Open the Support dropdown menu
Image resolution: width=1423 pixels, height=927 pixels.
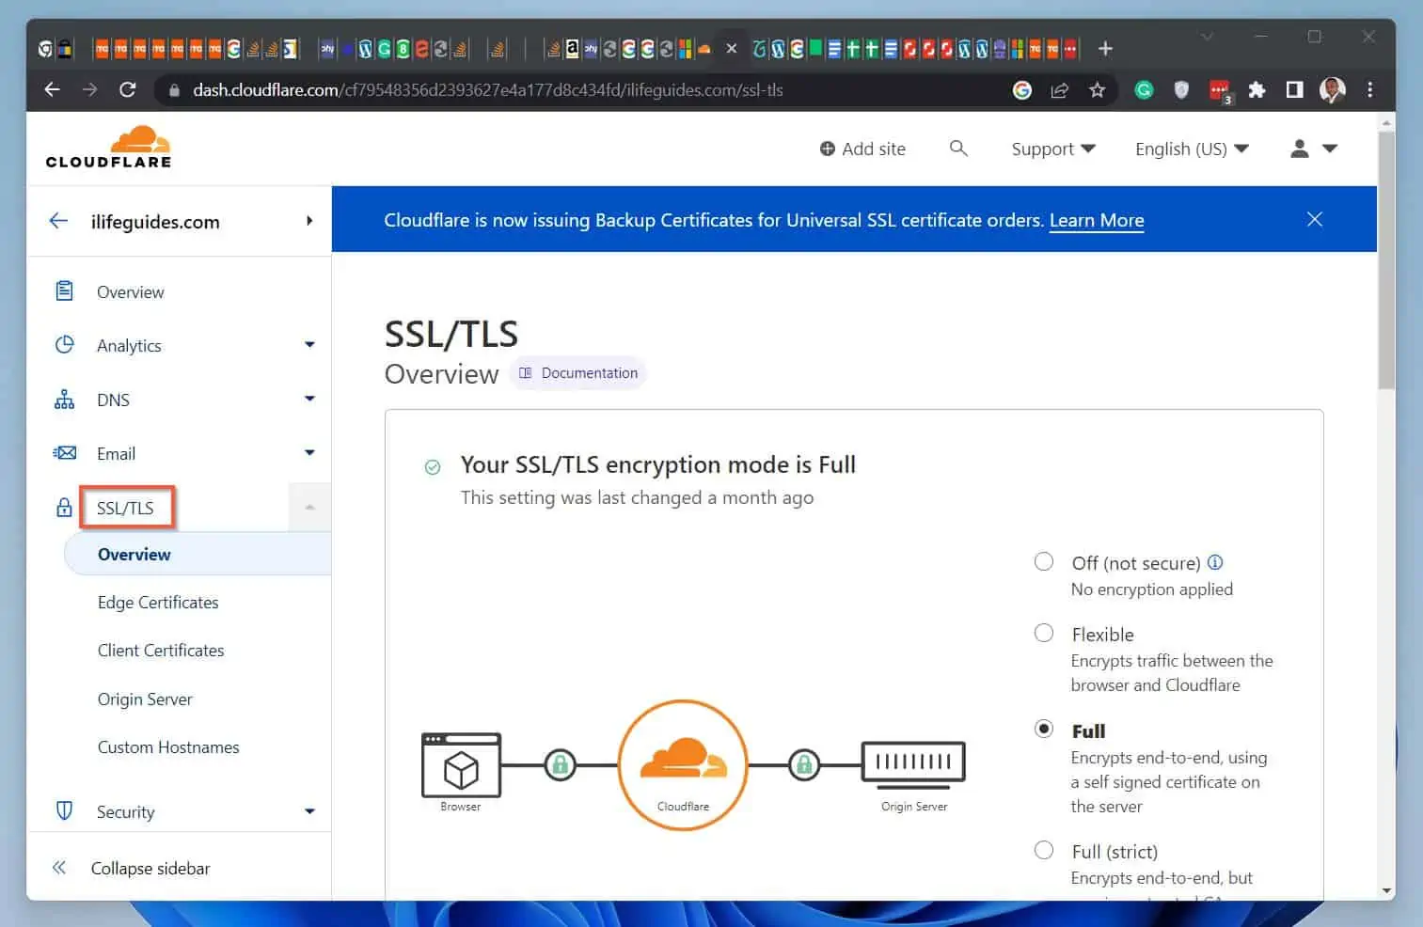pyautogui.click(x=1053, y=149)
